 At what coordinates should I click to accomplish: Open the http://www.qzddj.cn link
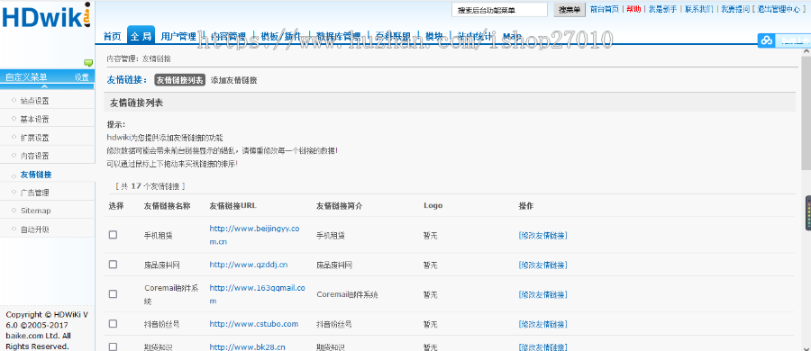(249, 265)
